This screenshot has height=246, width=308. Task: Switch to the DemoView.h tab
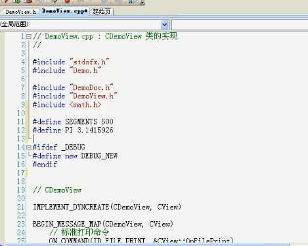pyautogui.click(x=20, y=12)
